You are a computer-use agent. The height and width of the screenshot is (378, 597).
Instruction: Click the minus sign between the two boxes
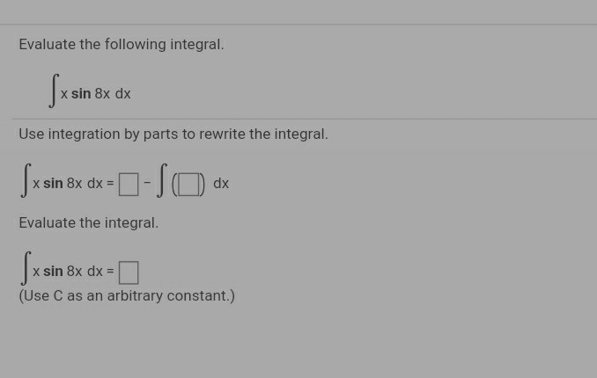[147, 184]
